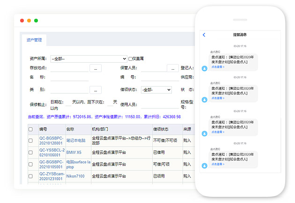This screenshot has height=203, width=295.
Task: Tap 点击查看 in the fourth phone notification
Action: pos(218,164)
